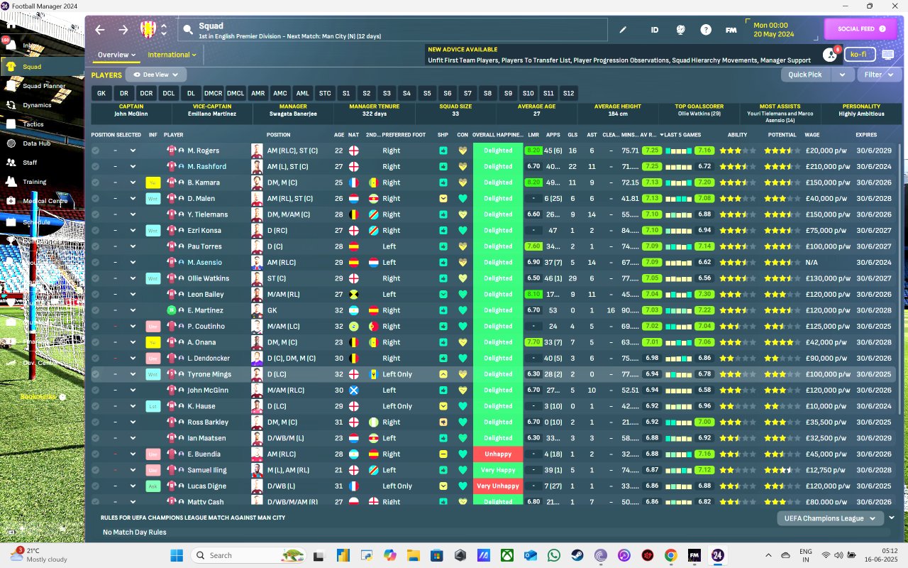This screenshot has width=908, height=568.
Task: Open Medical Centre in the sidebar
Action: 43,201
